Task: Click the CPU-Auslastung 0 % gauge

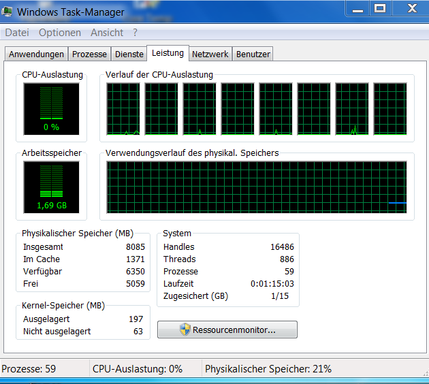Action: pyautogui.click(x=52, y=109)
